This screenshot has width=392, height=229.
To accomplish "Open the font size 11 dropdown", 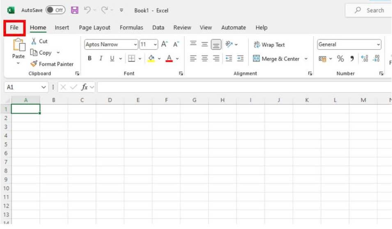I will click(155, 45).
